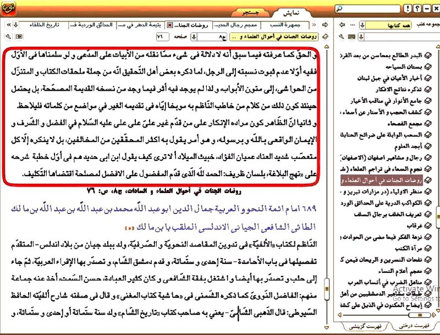
Task: Open the wrench icon in the book list panel
Action: (342, 36)
